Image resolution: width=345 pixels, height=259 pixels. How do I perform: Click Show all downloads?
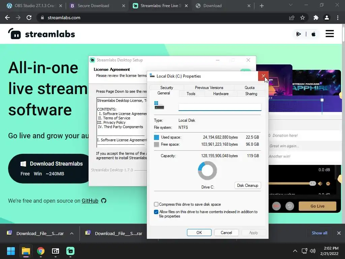pyautogui.click(x=319, y=233)
